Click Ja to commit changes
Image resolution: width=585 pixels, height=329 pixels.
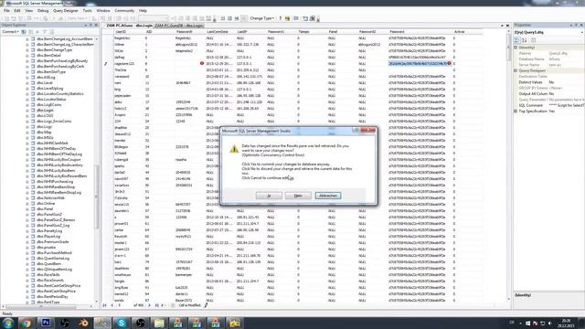tap(269, 196)
